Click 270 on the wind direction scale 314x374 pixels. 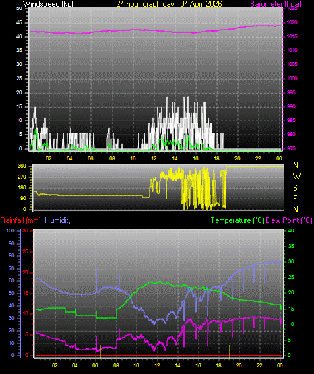[x=22, y=177]
